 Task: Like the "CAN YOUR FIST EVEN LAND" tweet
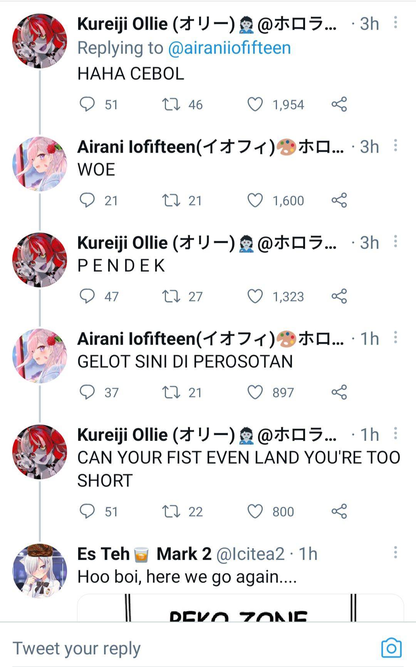pos(255,511)
